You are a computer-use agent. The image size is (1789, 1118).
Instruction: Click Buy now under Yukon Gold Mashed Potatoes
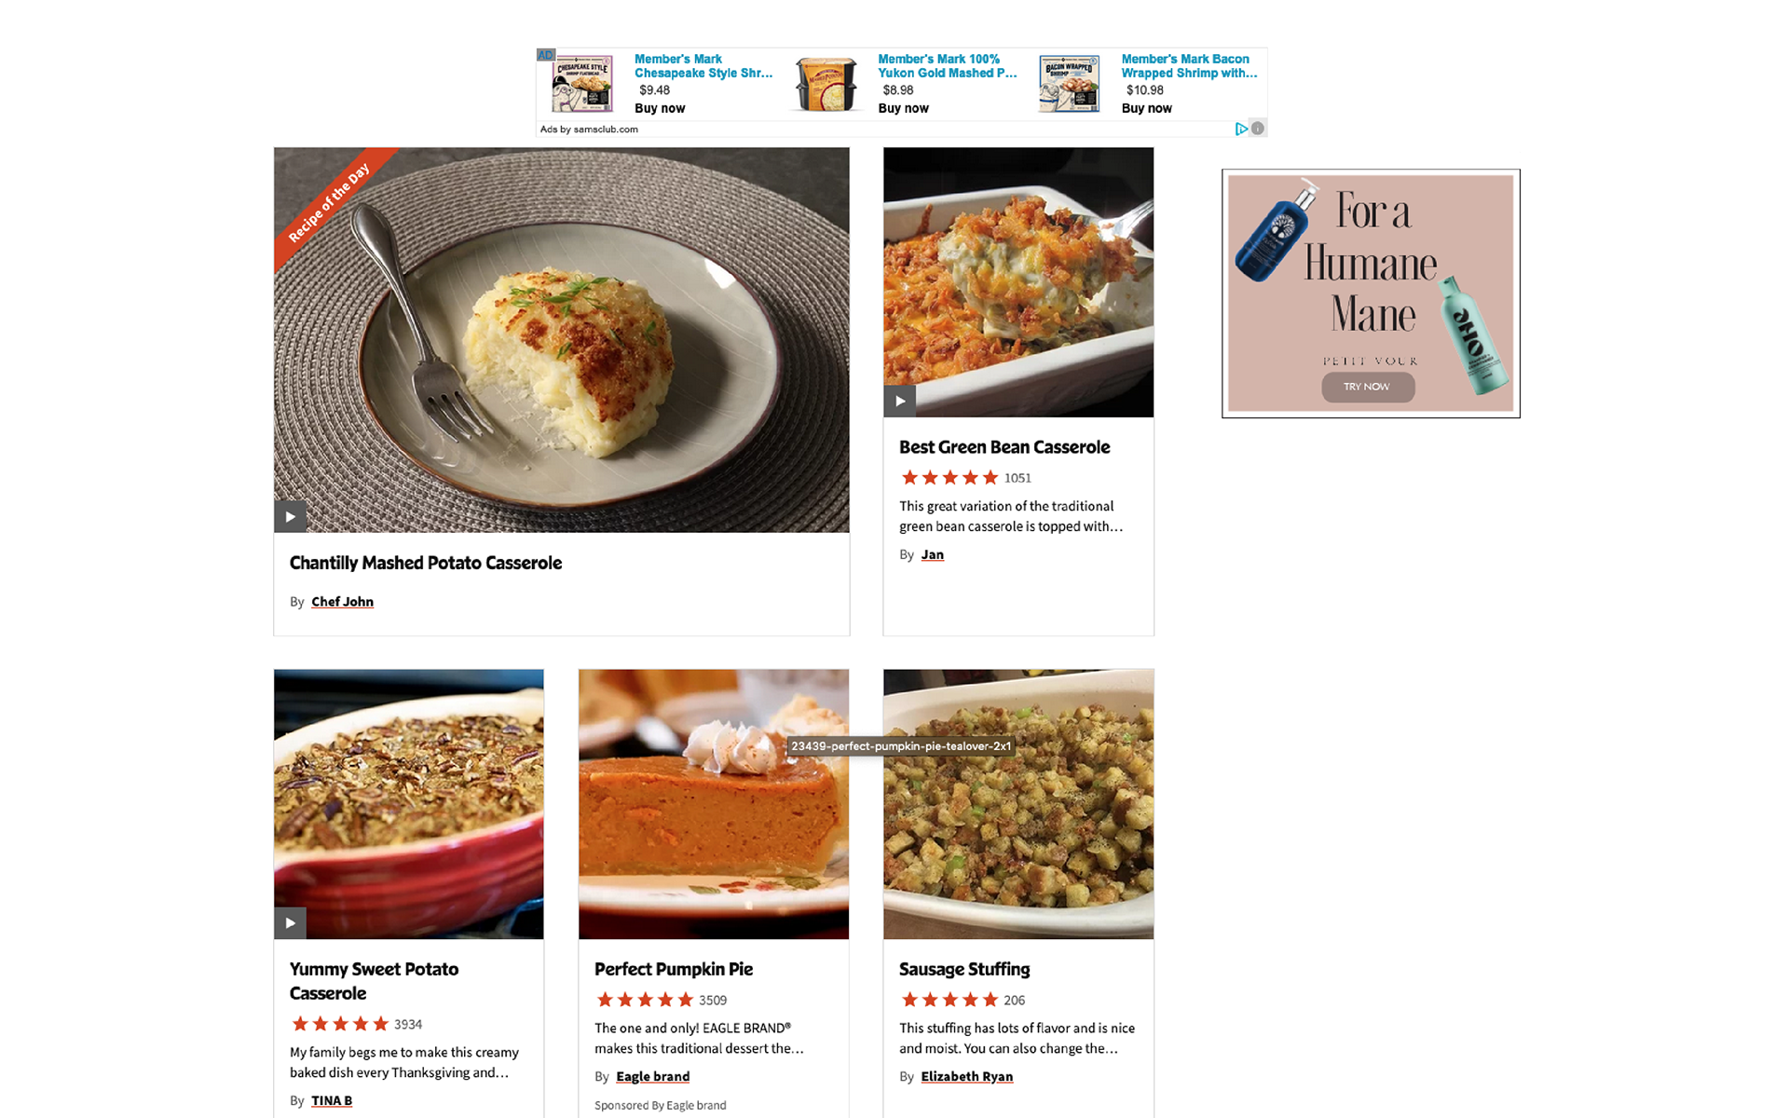pos(903,108)
